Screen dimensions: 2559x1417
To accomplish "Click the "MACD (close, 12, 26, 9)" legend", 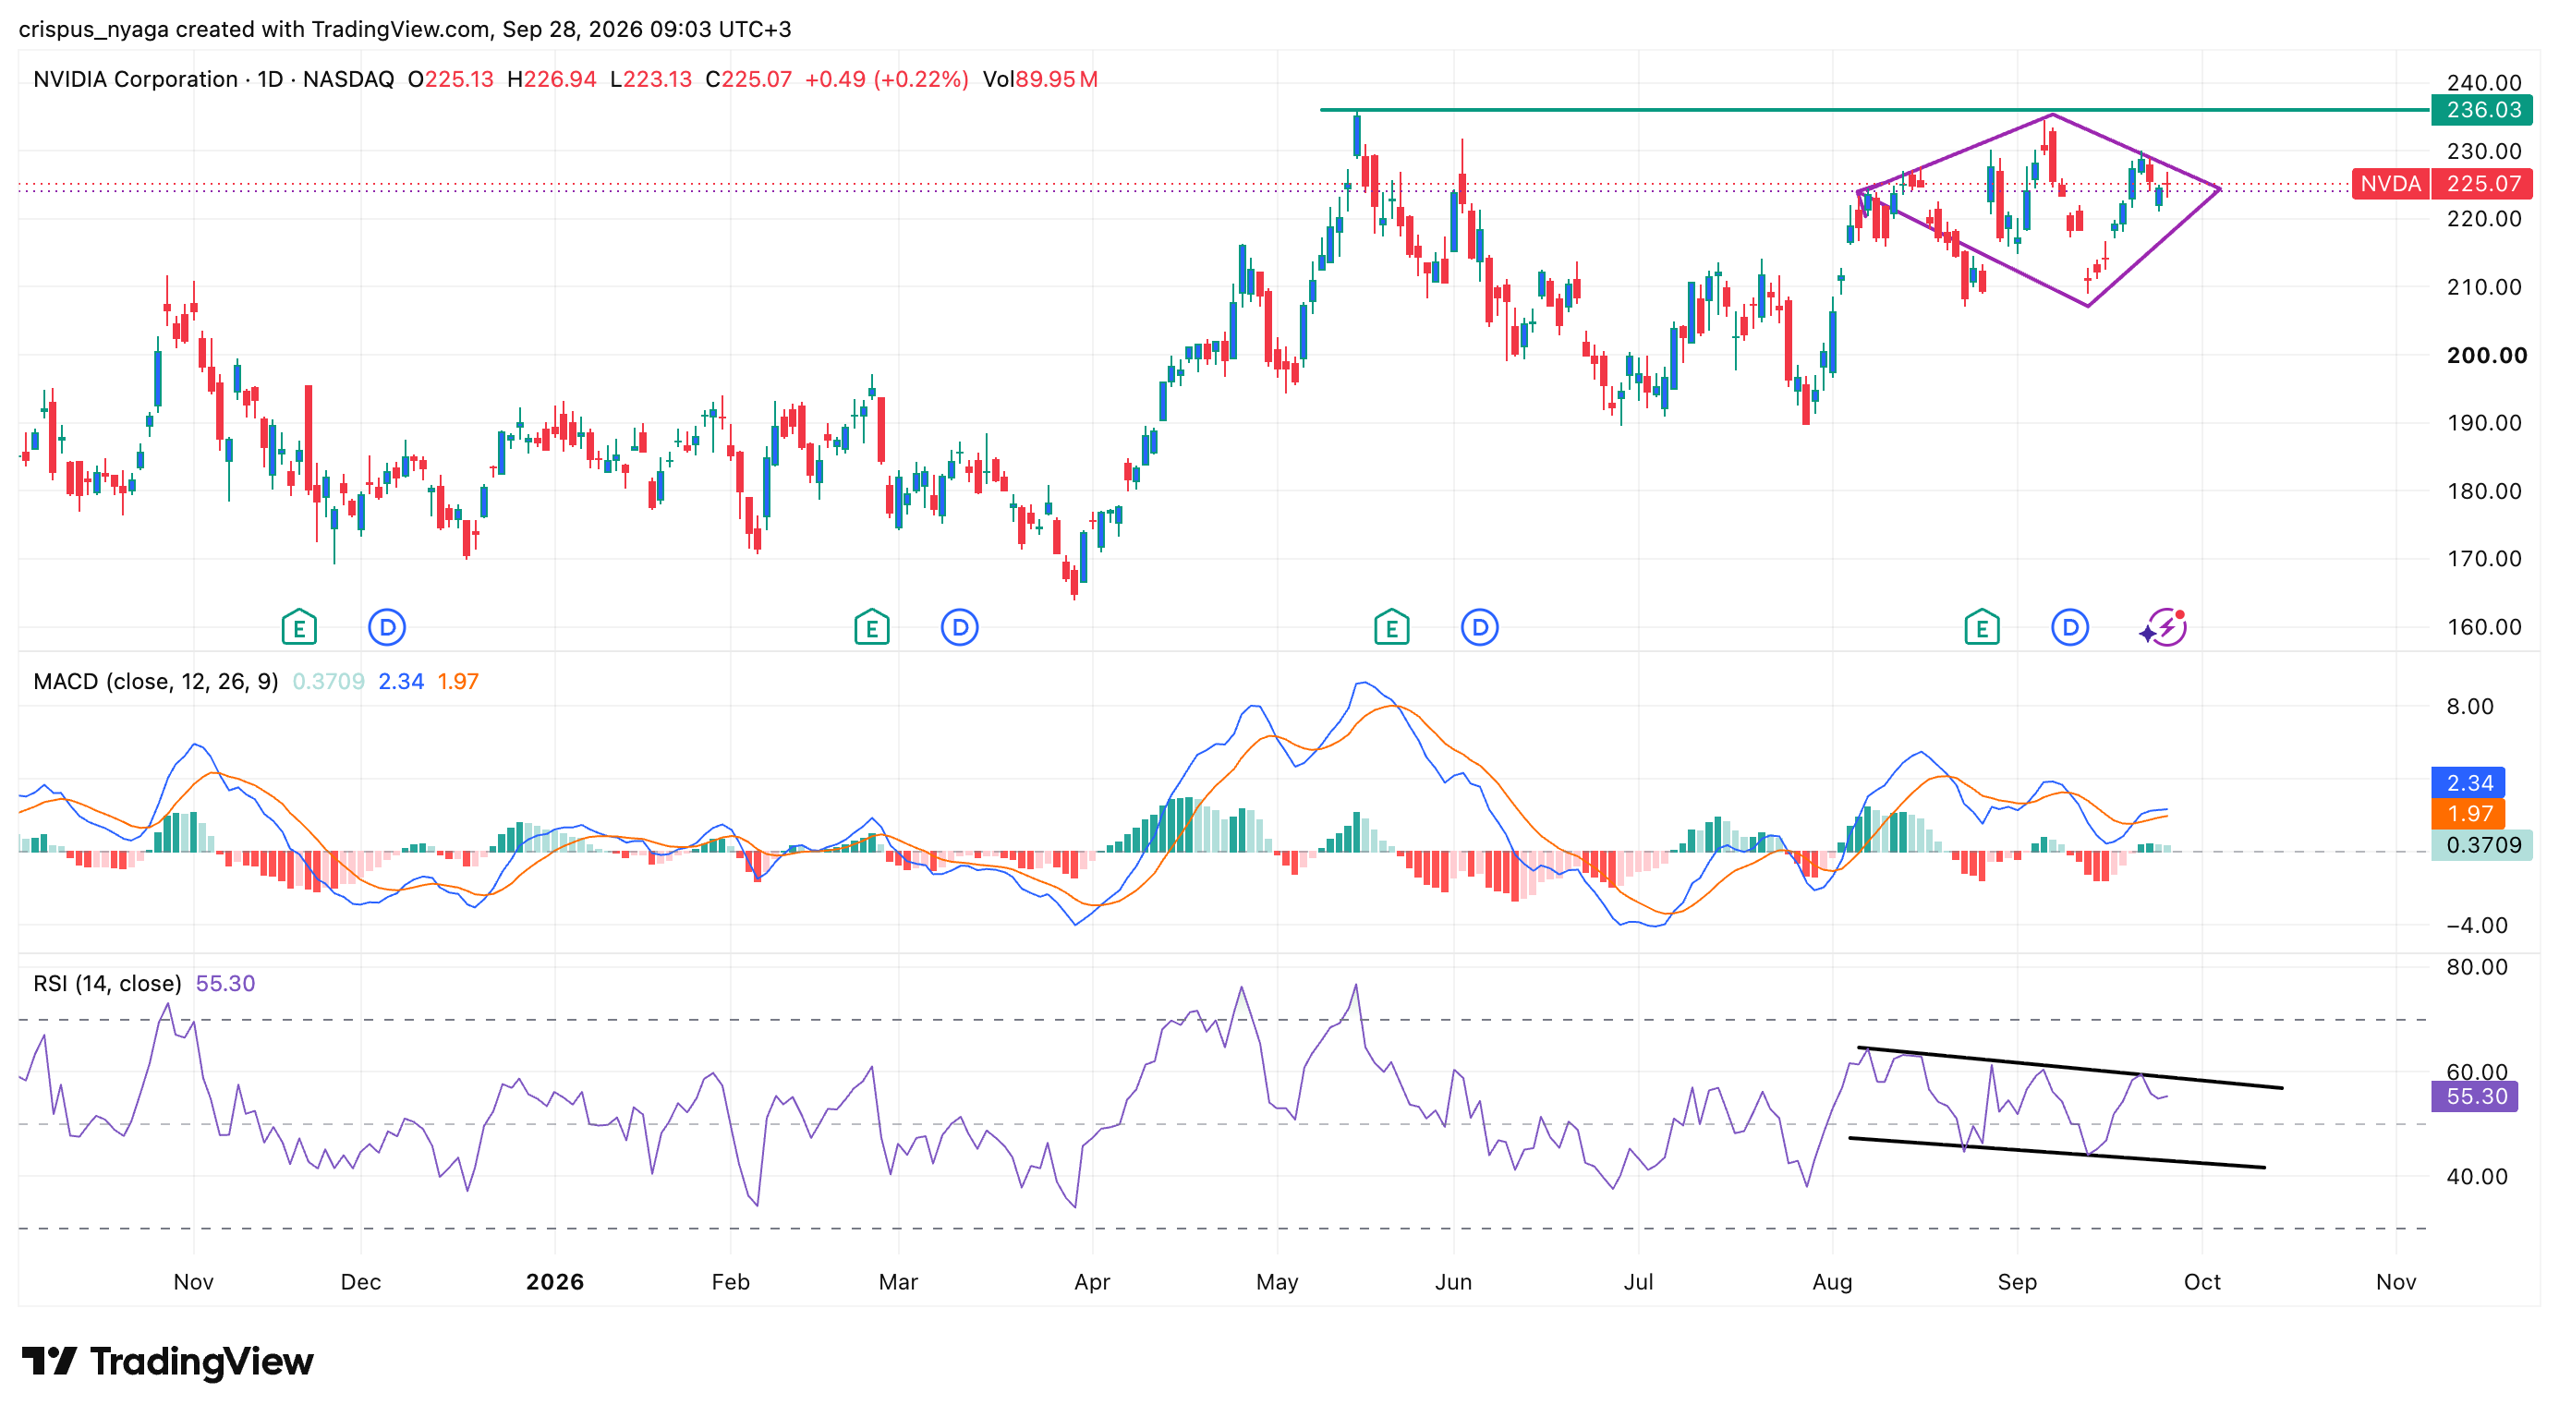I will tap(156, 683).
